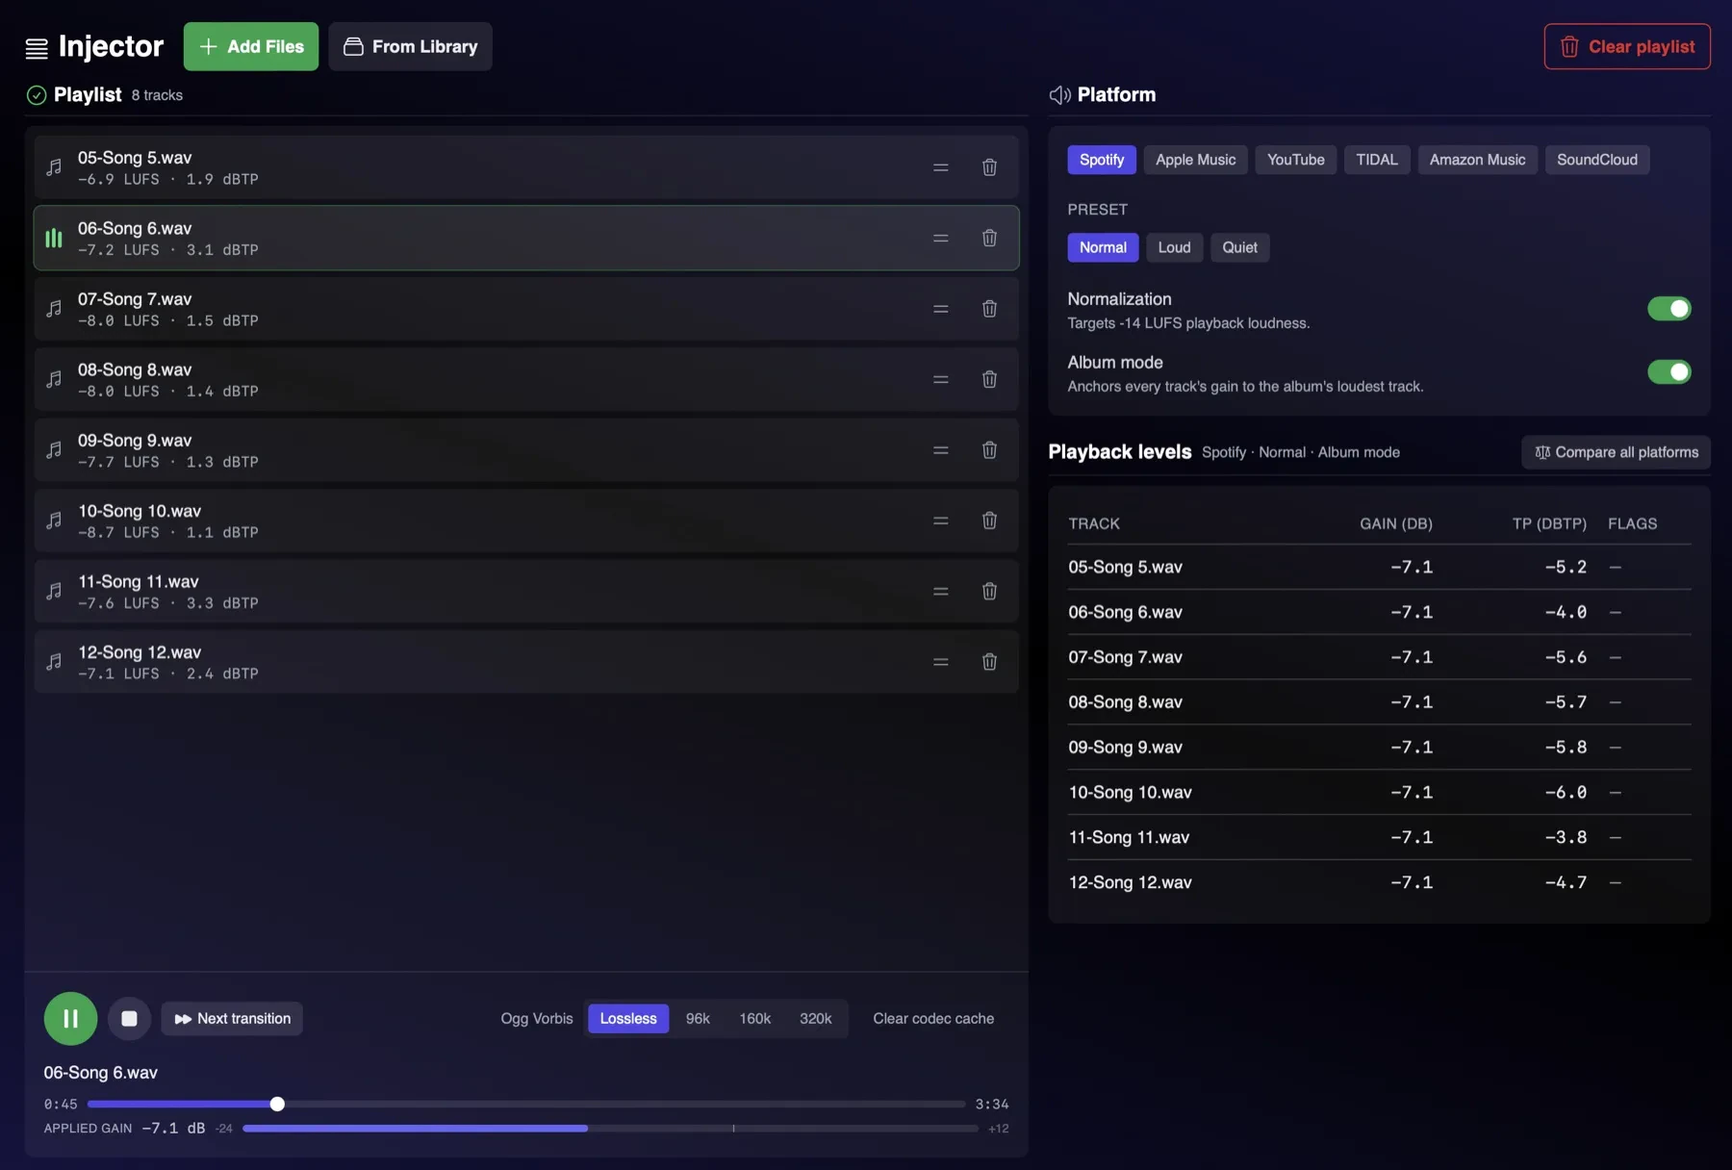
Task: Choose 160k codec bitrate
Action: tap(754, 1019)
